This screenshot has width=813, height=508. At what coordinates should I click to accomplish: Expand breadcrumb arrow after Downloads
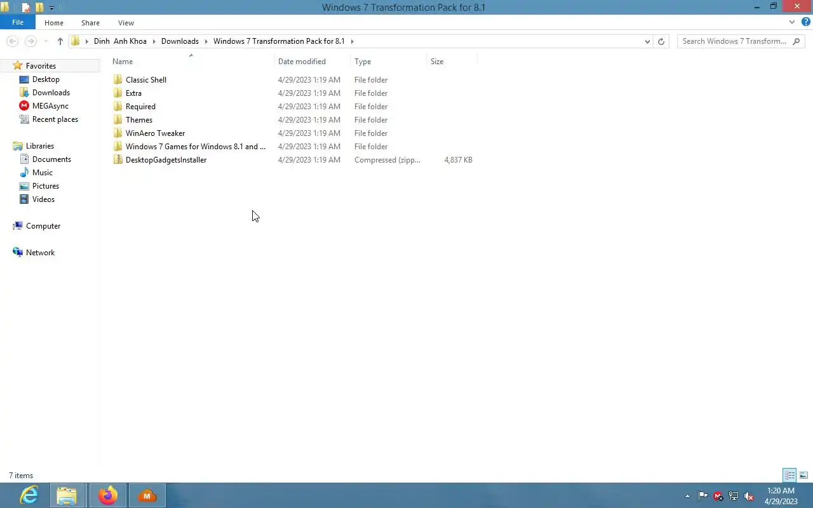click(x=206, y=41)
